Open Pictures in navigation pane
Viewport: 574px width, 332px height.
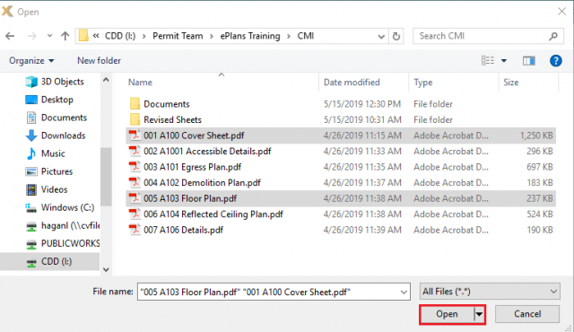[x=49, y=171]
